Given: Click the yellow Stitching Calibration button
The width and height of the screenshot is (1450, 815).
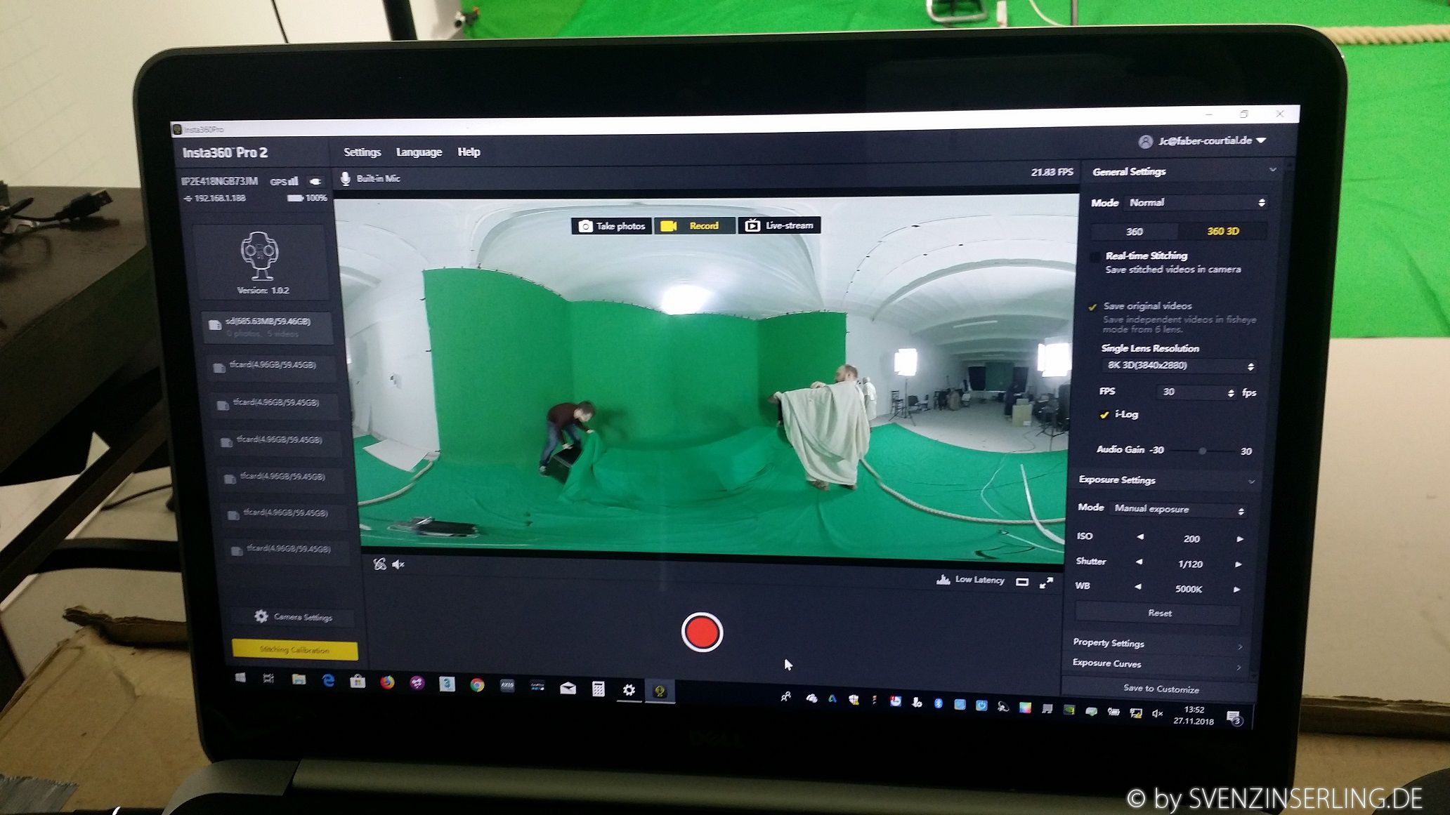Looking at the screenshot, I should (294, 650).
